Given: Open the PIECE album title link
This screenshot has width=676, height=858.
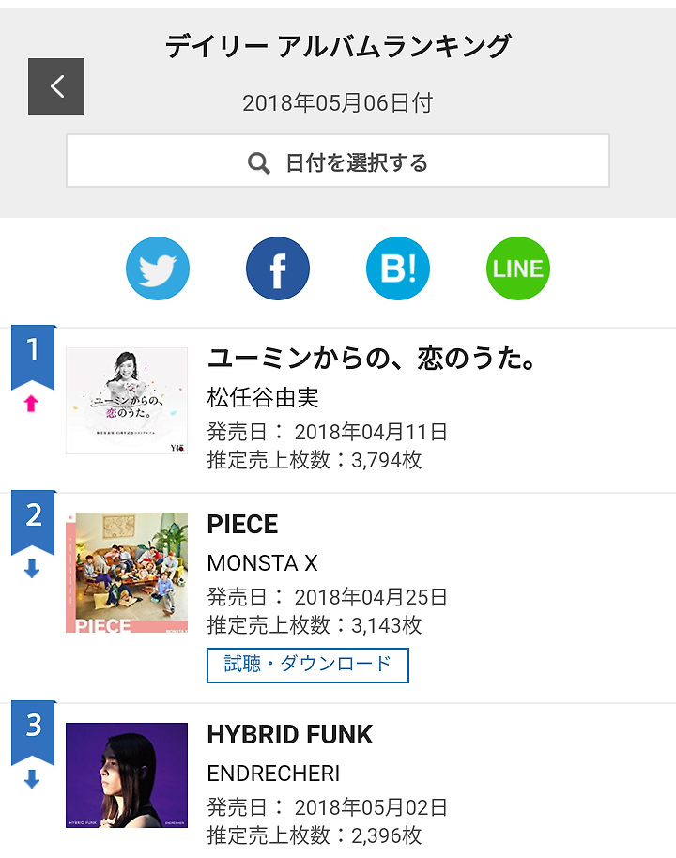Looking at the screenshot, I should click(243, 524).
